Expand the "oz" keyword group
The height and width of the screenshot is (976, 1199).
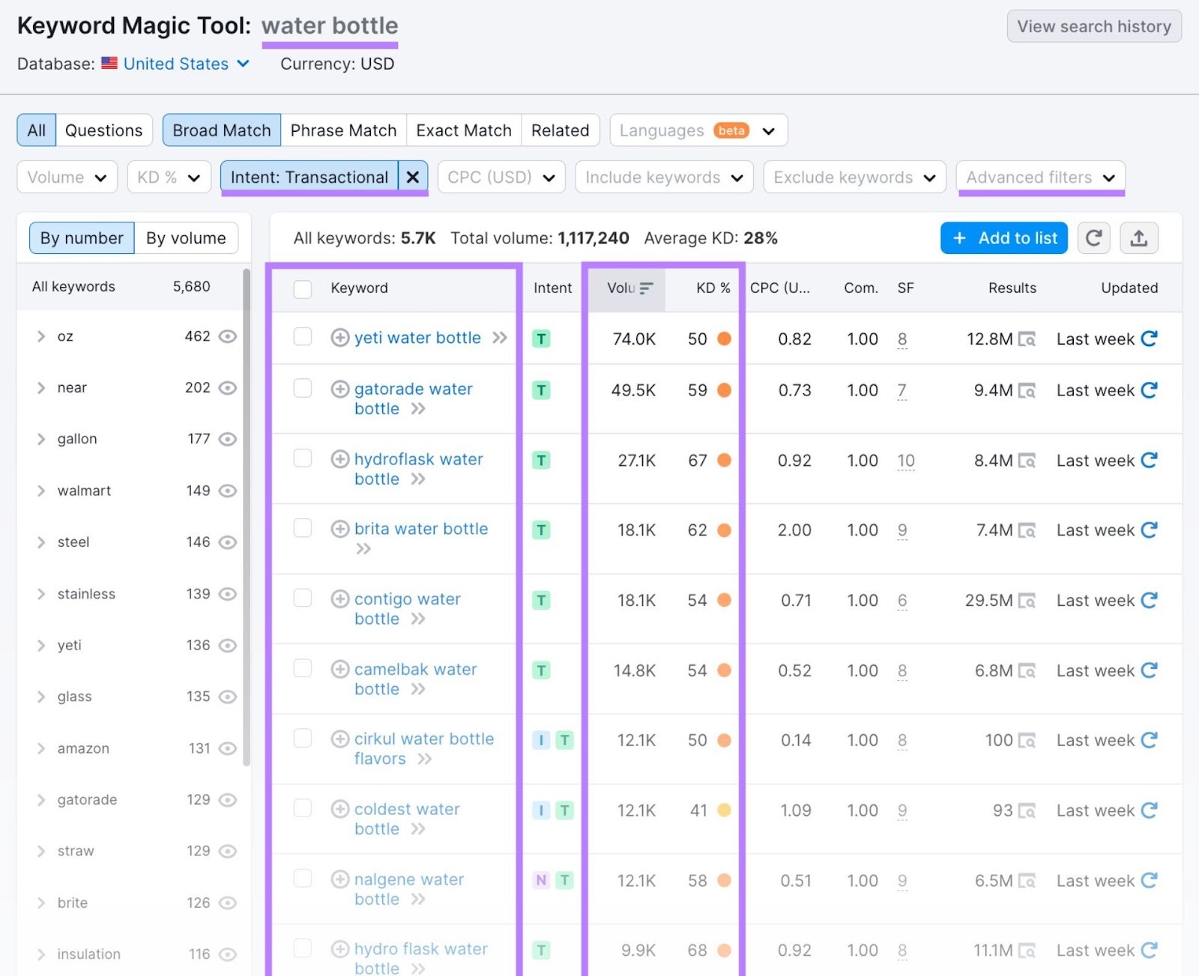pyautogui.click(x=41, y=336)
